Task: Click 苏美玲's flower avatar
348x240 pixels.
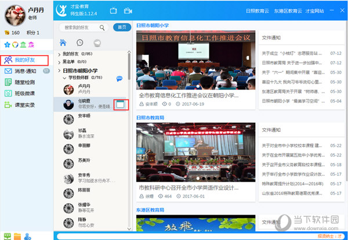Action: point(68,164)
